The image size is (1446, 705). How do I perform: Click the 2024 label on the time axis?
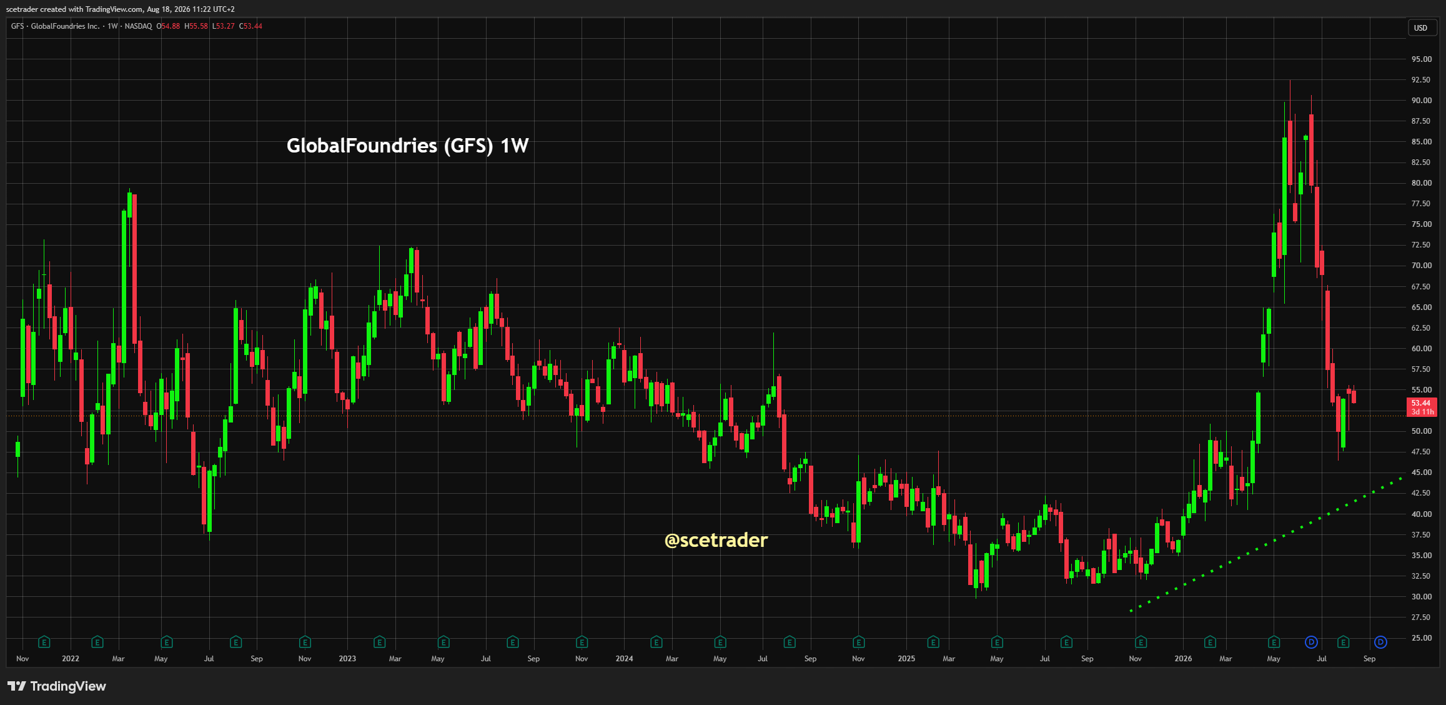click(x=624, y=659)
